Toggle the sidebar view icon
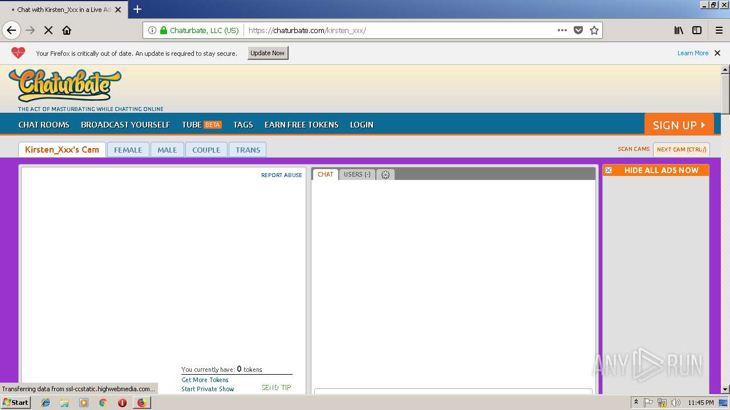Image resolution: width=730 pixels, height=410 pixels. point(697,30)
